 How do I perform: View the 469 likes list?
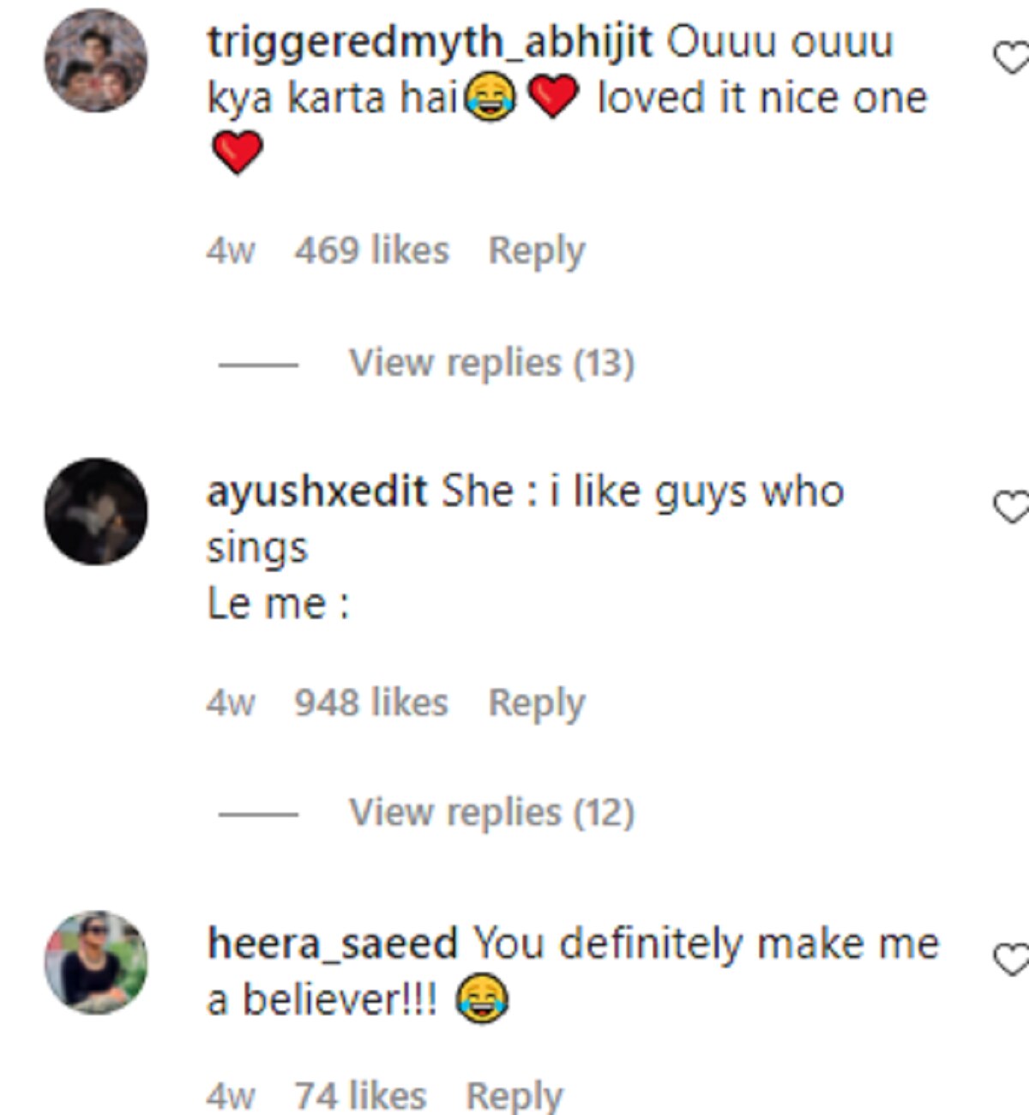[x=371, y=251]
